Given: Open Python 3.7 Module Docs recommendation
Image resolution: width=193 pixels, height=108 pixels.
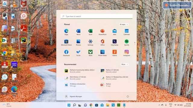Looking at the screenshot, I should [115, 78].
